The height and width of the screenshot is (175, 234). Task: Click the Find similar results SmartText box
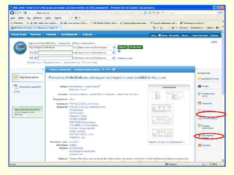pyautogui.click(x=27, y=112)
